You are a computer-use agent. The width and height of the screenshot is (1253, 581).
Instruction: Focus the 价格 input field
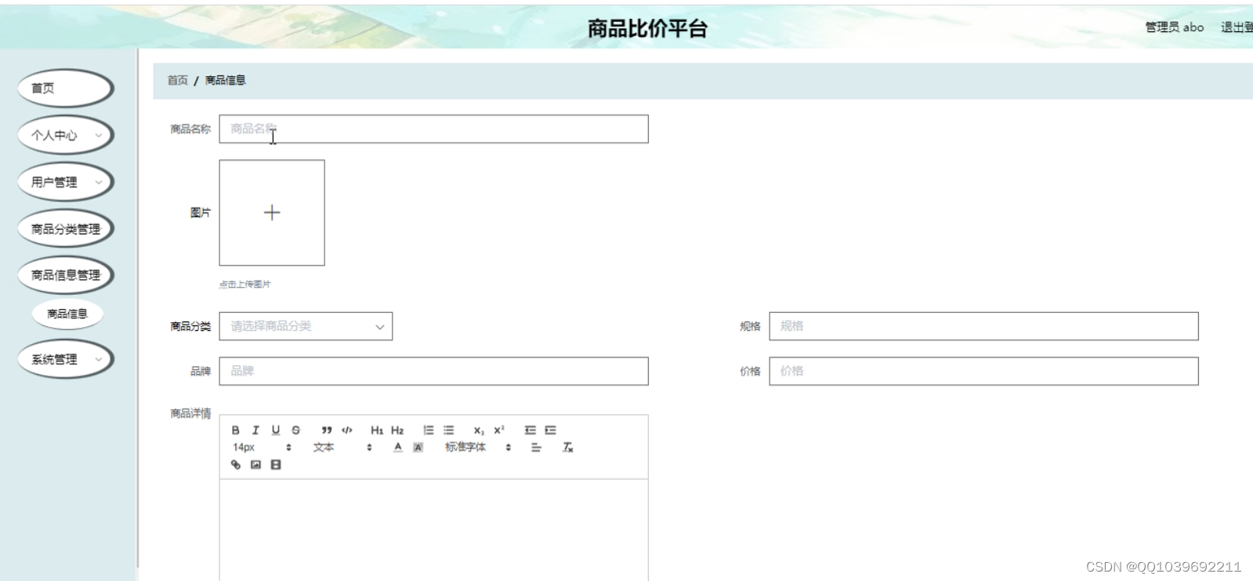coord(983,371)
